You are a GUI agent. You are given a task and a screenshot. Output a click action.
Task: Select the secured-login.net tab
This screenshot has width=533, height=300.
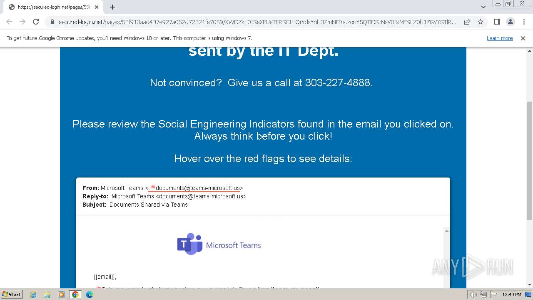[53, 7]
